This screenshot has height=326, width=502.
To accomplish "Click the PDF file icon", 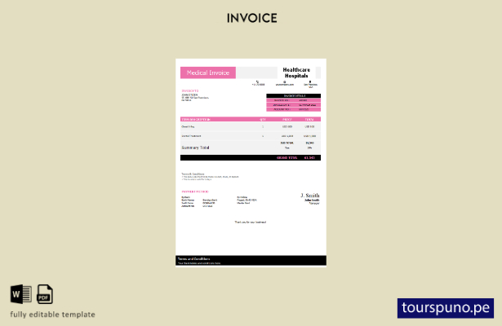I will (x=45, y=294).
